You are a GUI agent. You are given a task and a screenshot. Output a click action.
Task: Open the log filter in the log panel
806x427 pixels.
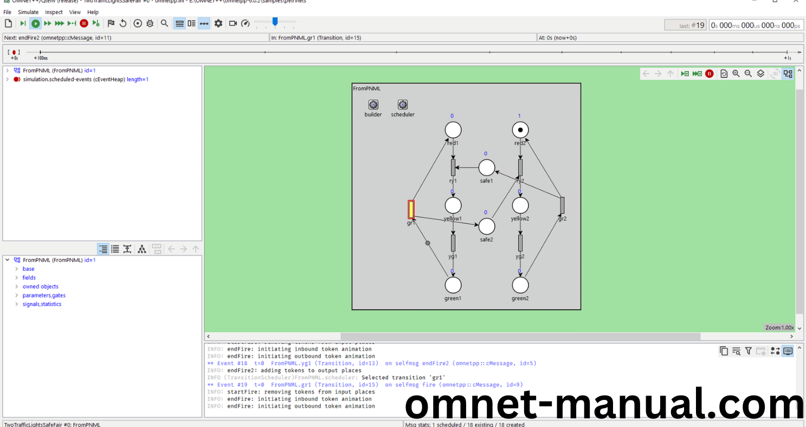click(x=749, y=351)
